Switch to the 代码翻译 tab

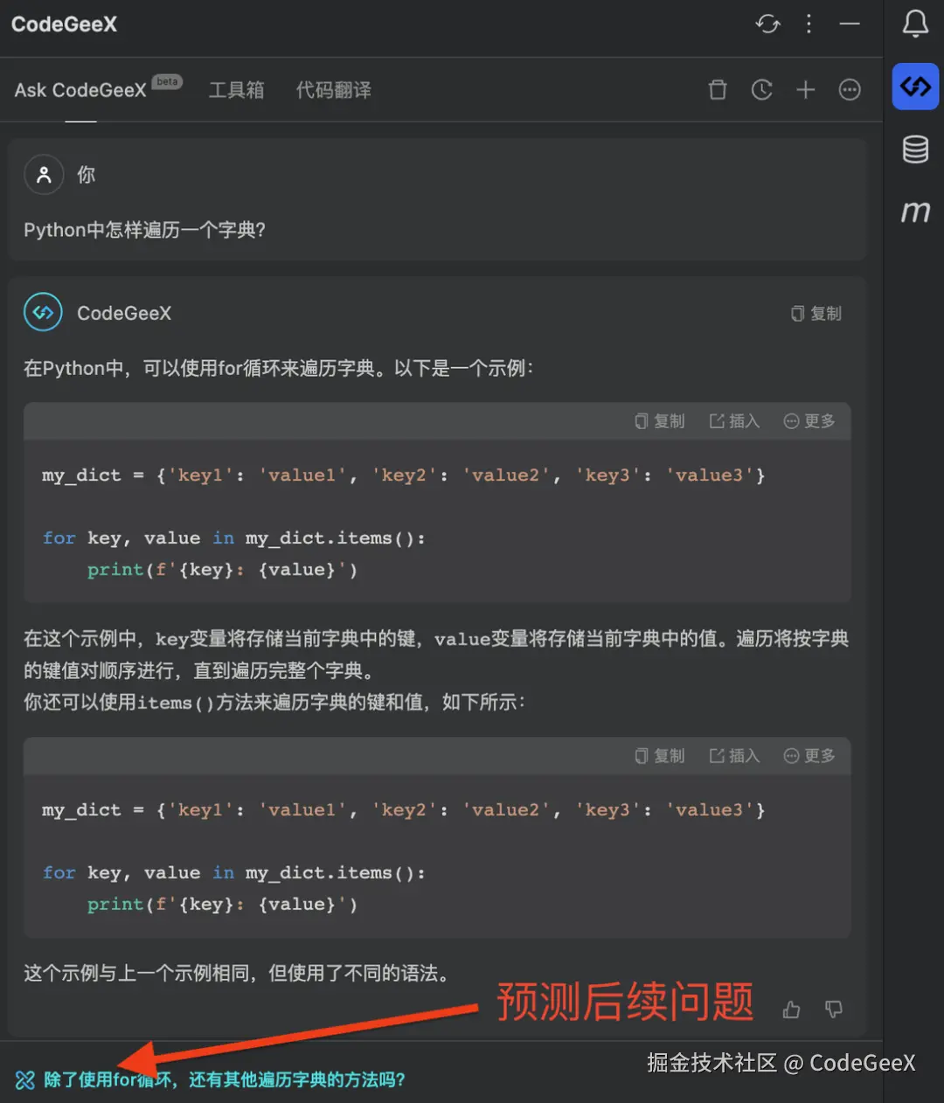click(x=333, y=90)
